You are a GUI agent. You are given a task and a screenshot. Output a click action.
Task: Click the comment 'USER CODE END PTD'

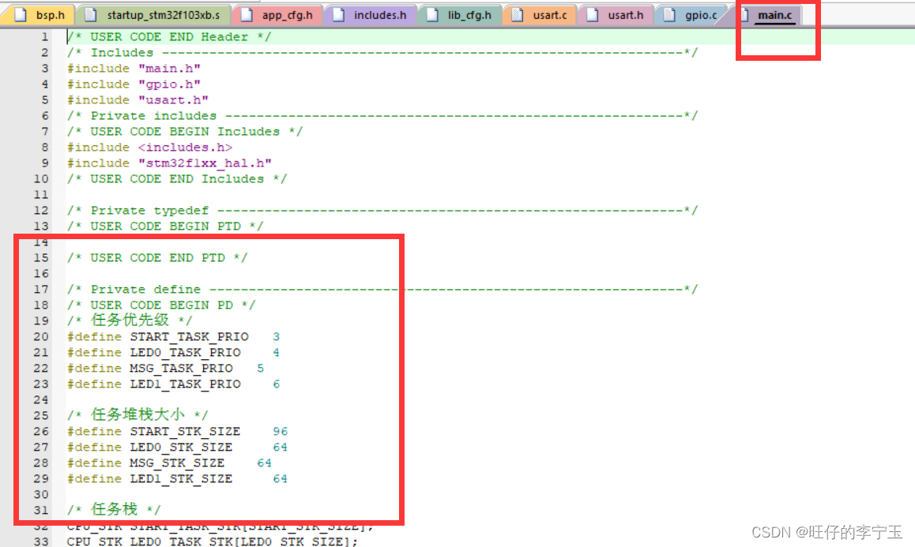coord(157,257)
